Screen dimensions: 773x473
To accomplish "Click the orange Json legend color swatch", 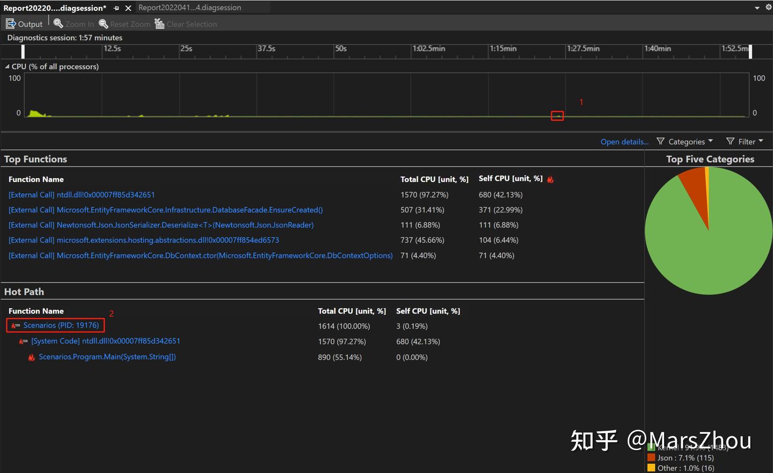I will click(x=651, y=457).
